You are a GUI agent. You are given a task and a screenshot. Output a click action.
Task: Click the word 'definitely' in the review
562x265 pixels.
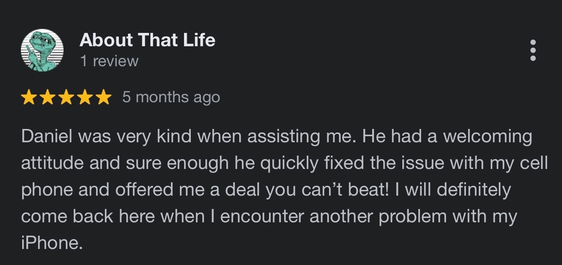(474, 190)
